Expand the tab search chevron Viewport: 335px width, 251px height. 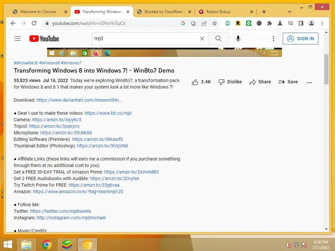click(290, 12)
